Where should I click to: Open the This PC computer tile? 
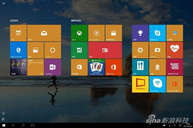coord(175,33)
